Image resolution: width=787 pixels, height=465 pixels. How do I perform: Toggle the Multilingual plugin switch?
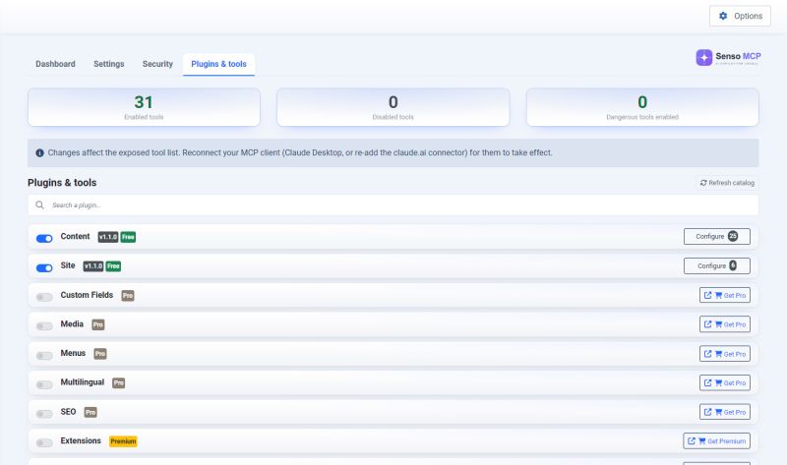coord(44,384)
